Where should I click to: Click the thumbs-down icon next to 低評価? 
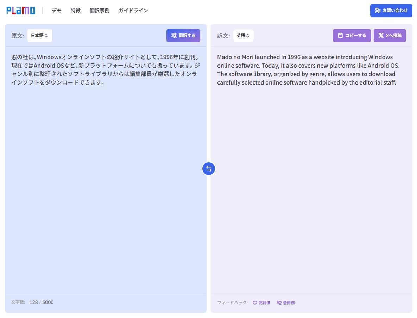point(279,303)
